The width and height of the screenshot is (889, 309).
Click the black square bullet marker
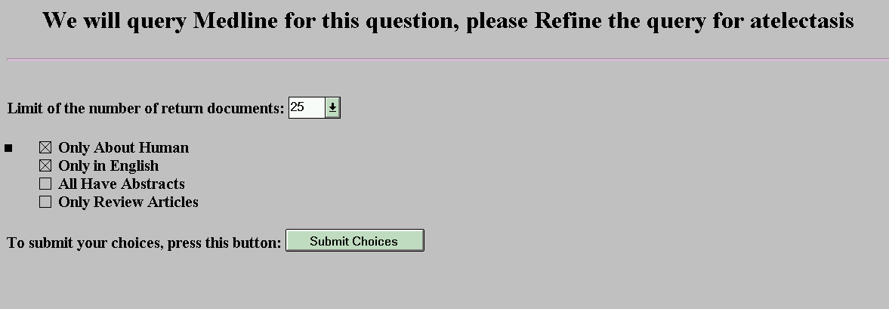pos(9,148)
